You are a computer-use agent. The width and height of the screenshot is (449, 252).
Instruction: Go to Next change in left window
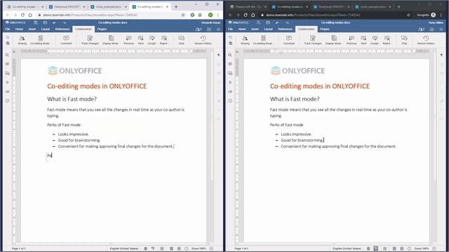pyautogui.click(x=140, y=40)
